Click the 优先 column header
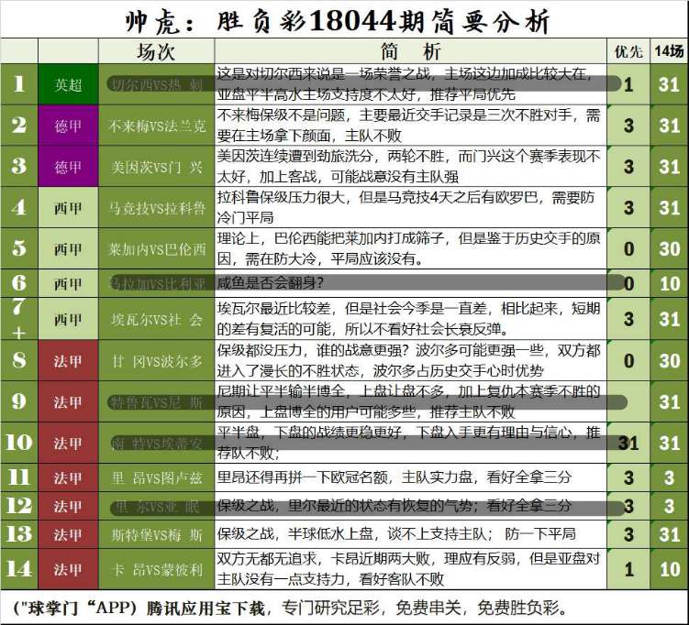This screenshot has width=689, height=625. click(x=628, y=52)
